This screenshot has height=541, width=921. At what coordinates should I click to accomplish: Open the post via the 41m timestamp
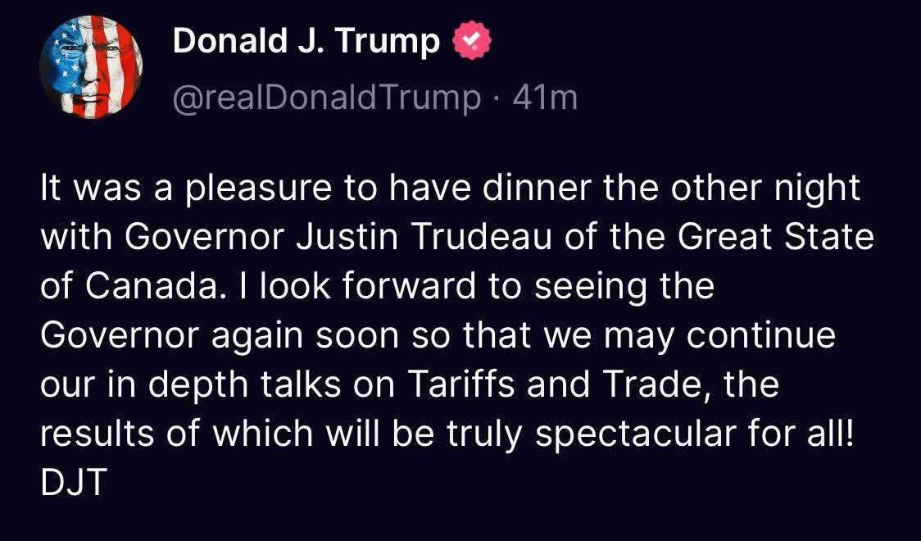pos(545,98)
